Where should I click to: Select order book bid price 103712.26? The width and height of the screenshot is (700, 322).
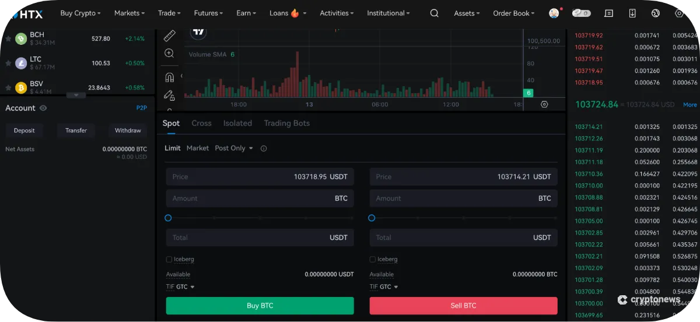[589, 139]
